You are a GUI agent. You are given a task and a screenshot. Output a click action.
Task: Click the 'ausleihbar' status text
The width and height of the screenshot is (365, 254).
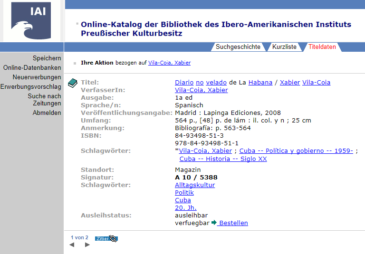tap(192, 216)
